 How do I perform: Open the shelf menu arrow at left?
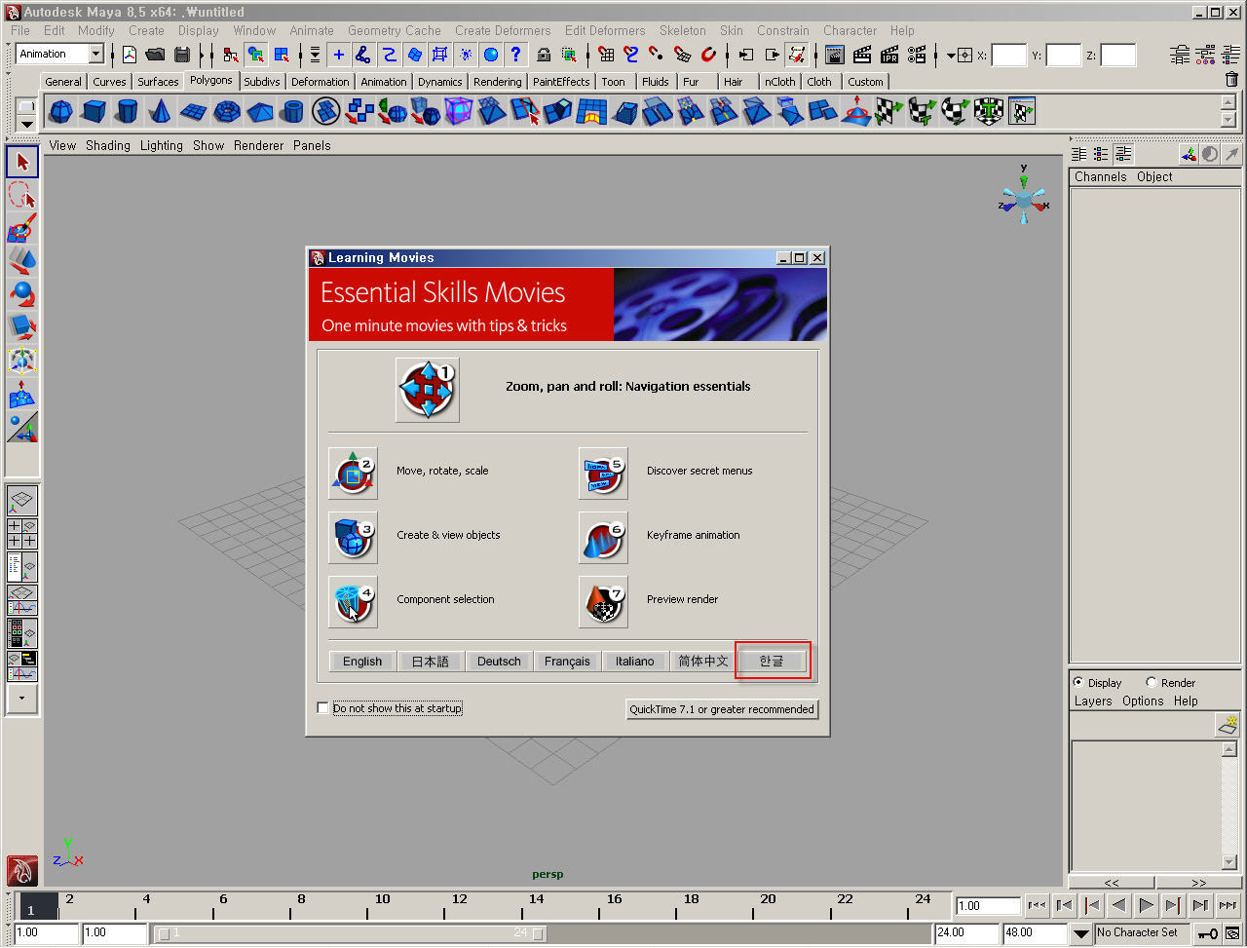click(x=26, y=124)
